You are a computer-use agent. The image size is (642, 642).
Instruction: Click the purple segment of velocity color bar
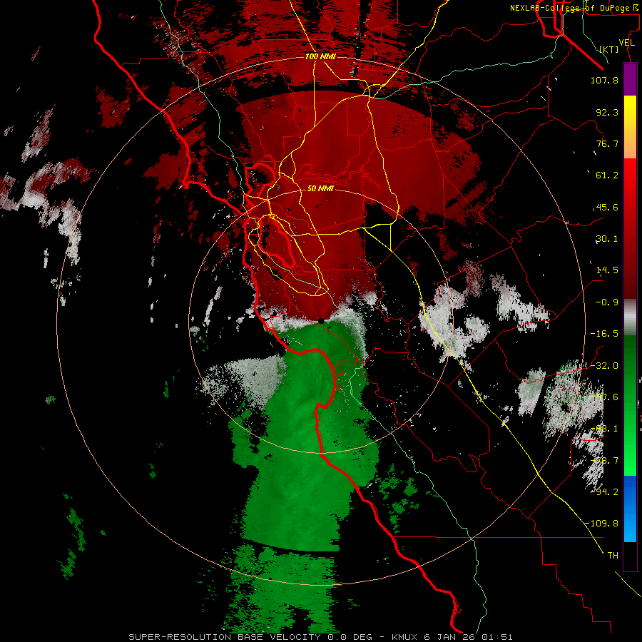[630, 79]
